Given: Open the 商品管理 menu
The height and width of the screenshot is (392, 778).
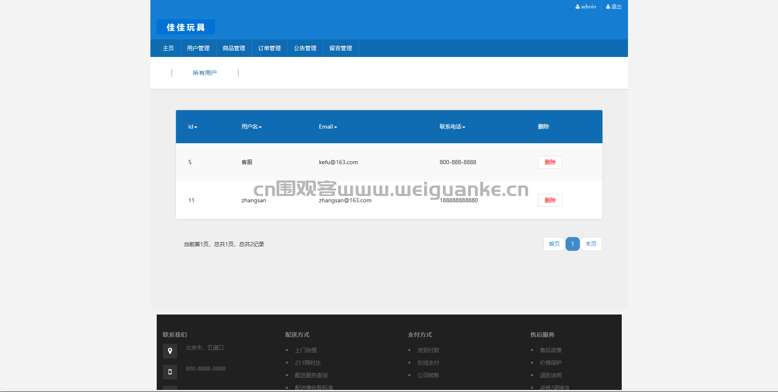Looking at the screenshot, I should [x=234, y=48].
